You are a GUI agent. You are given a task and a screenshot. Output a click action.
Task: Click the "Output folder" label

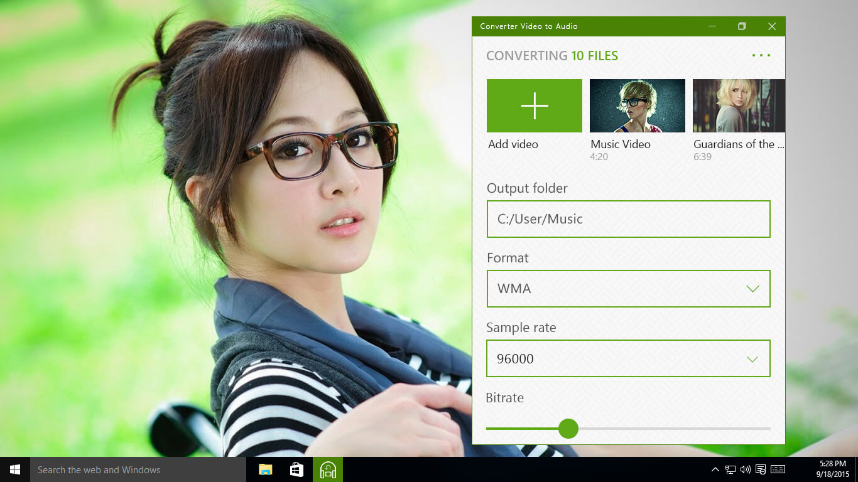tap(527, 188)
